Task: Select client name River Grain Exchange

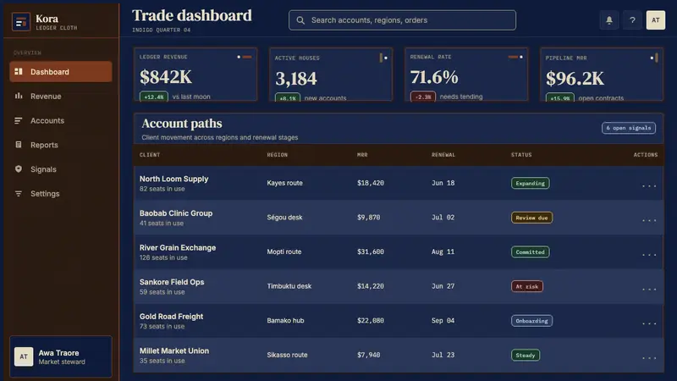Action: click(178, 247)
